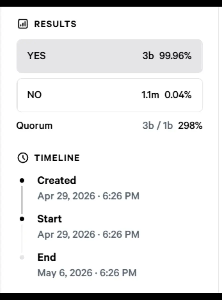Screen dimensions: 222x300
Task: Click the 1.1m NO vote count
Action: [150, 95]
